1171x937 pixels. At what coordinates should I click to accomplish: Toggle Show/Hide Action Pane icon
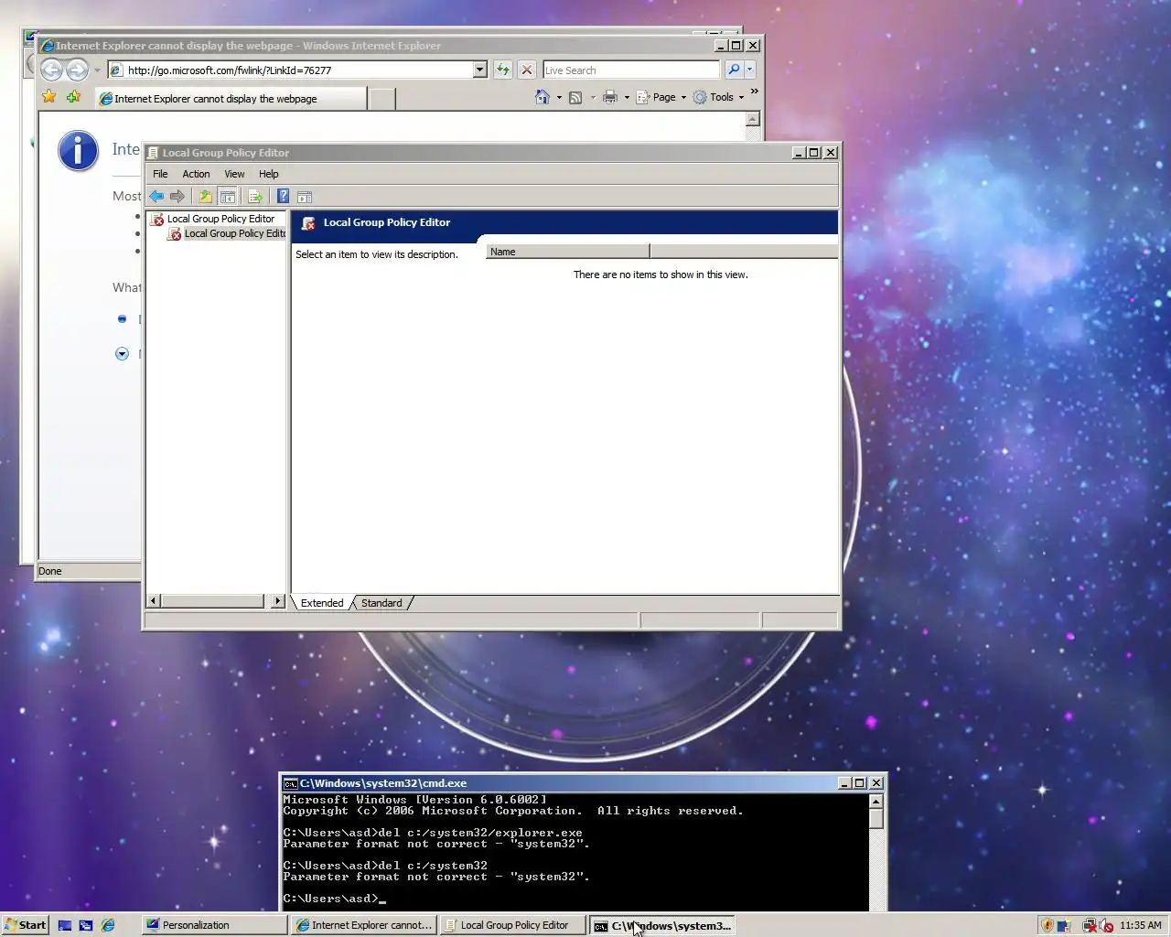point(305,197)
